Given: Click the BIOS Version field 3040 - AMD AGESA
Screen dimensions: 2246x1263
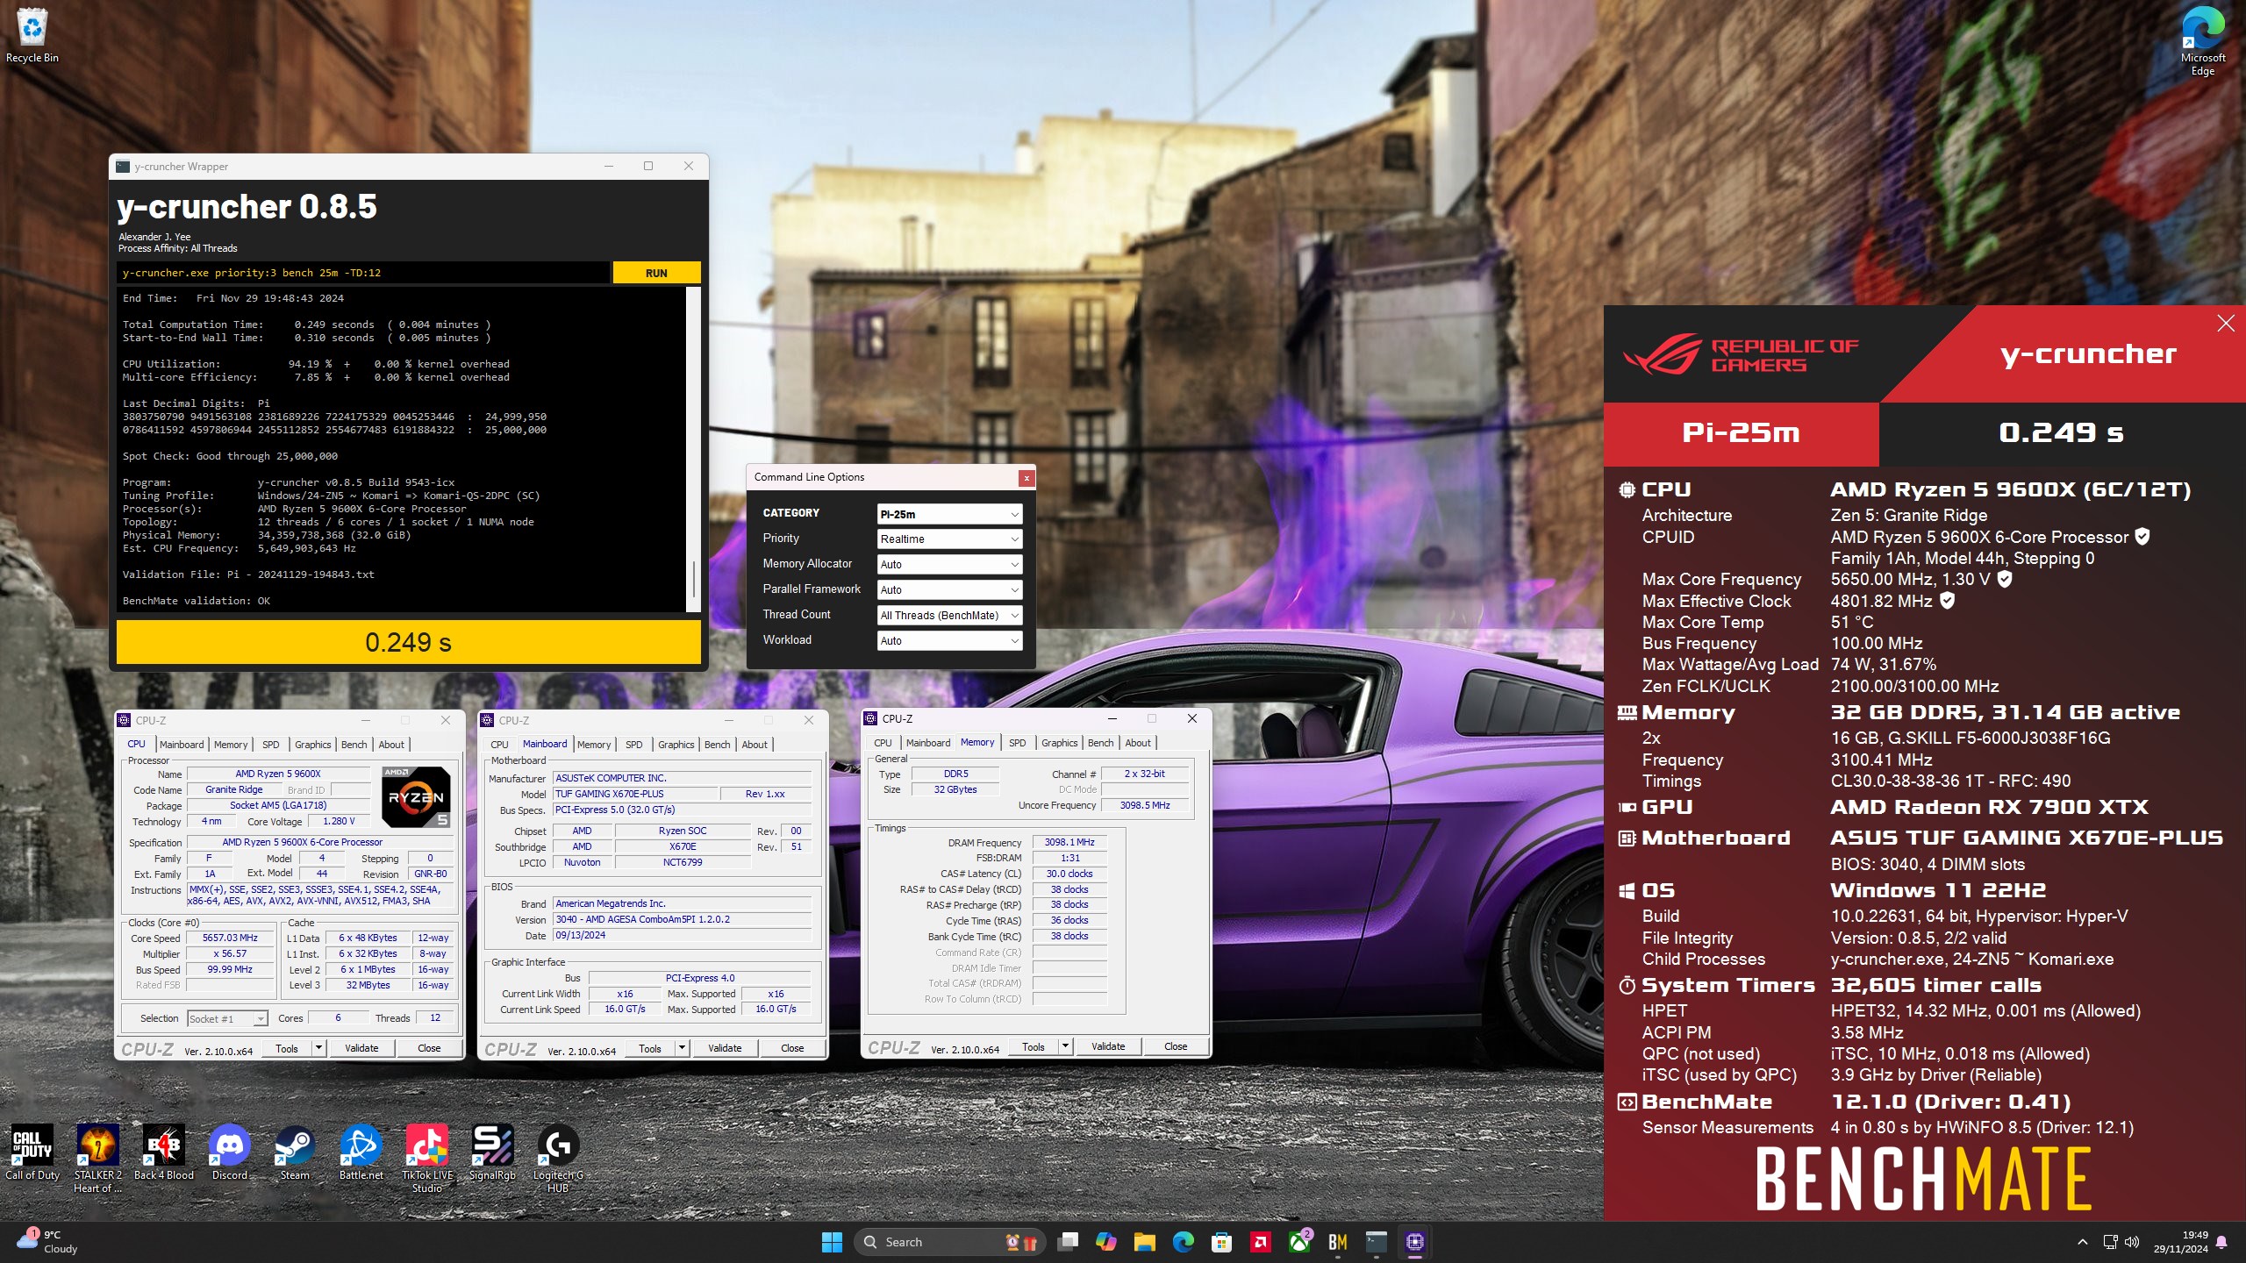Looking at the screenshot, I should 683,919.
